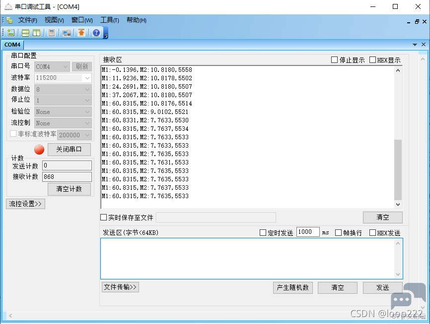Screen dimensions: 430x324
Task: Click 产生随机数 button
Action: (293, 288)
